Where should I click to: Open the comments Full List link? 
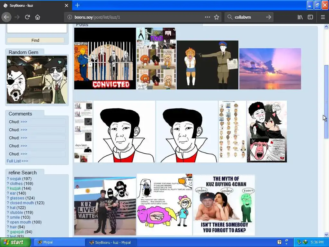[17, 161]
